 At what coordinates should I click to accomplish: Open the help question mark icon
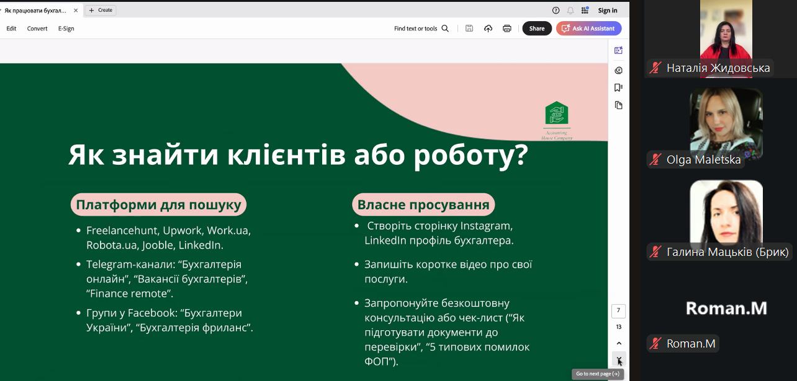556,11
